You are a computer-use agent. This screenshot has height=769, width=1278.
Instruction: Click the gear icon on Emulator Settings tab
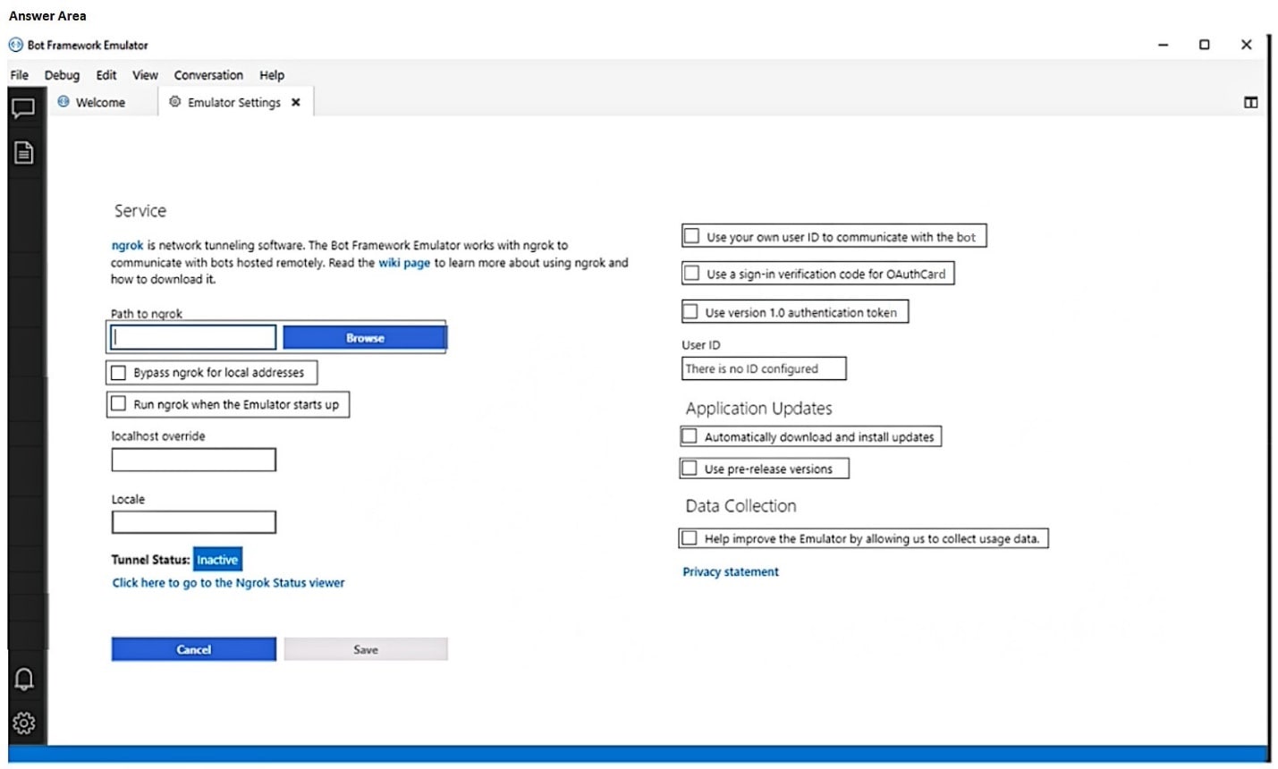(174, 102)
